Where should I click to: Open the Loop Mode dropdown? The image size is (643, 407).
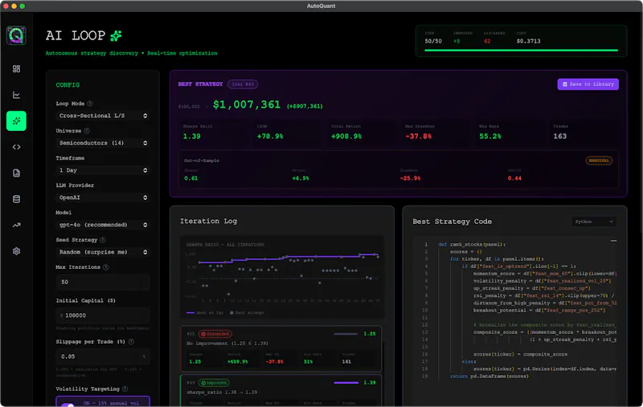[x=103, y=116]
